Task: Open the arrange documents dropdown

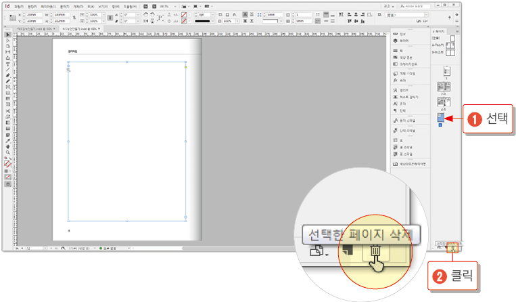Action: click(208, 6)
